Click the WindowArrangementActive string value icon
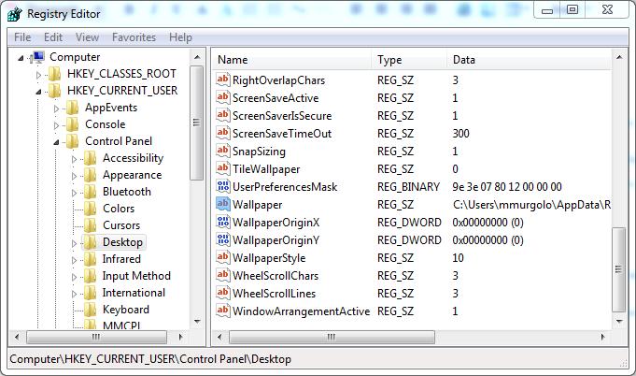 [222, 311]
